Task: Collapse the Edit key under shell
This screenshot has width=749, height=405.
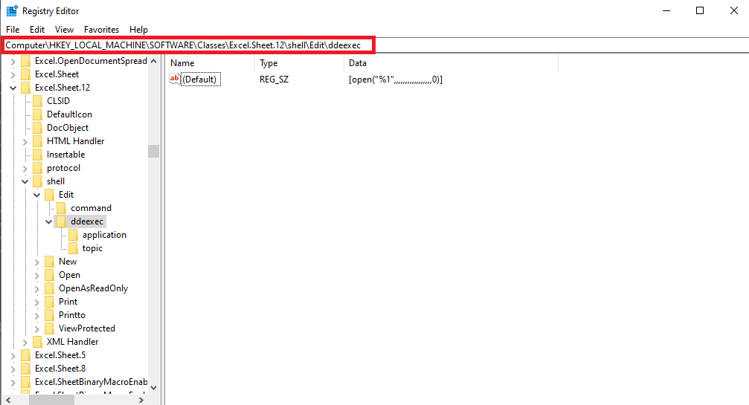Action: pos(36,195)
